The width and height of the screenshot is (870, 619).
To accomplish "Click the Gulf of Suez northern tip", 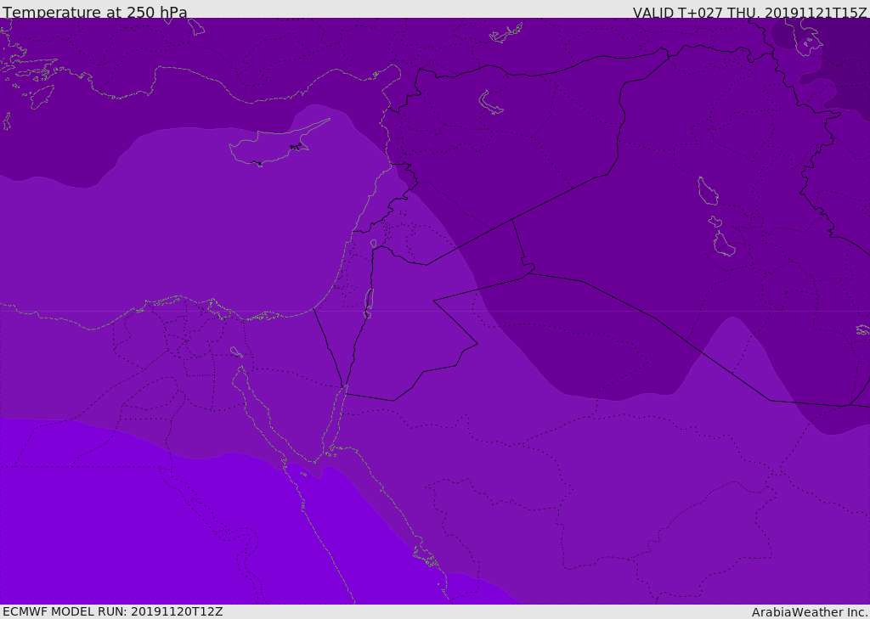I will [x=240, y=369].
